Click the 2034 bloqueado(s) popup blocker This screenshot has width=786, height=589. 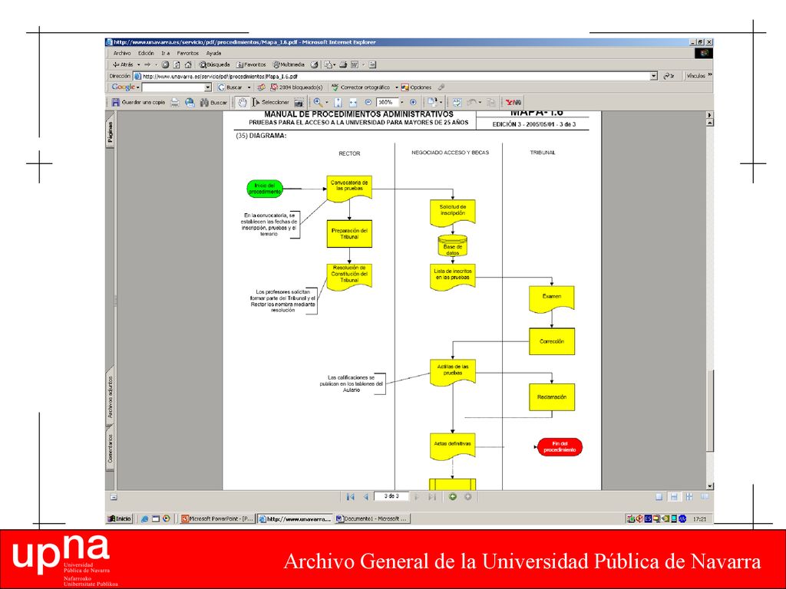point(296,87)
